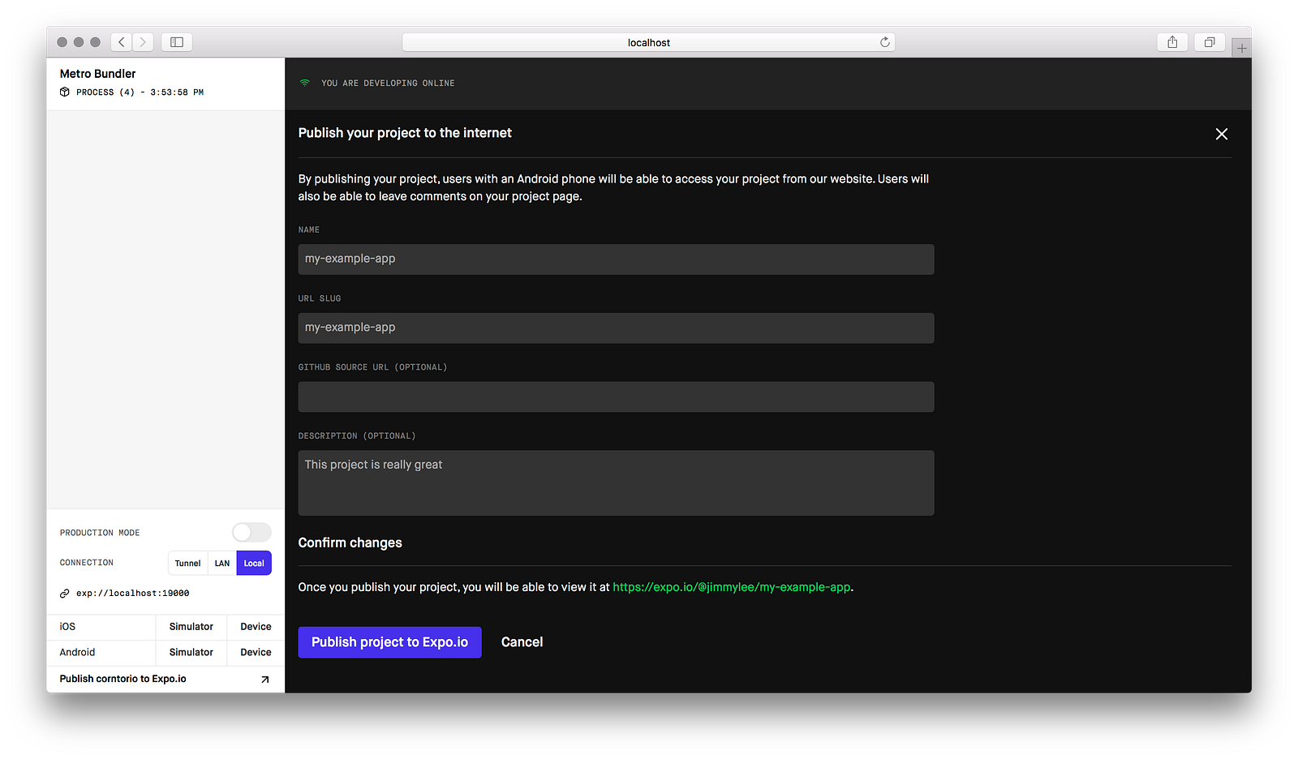Send to iOS Device
1298x759 pixels.
[256, 627]
